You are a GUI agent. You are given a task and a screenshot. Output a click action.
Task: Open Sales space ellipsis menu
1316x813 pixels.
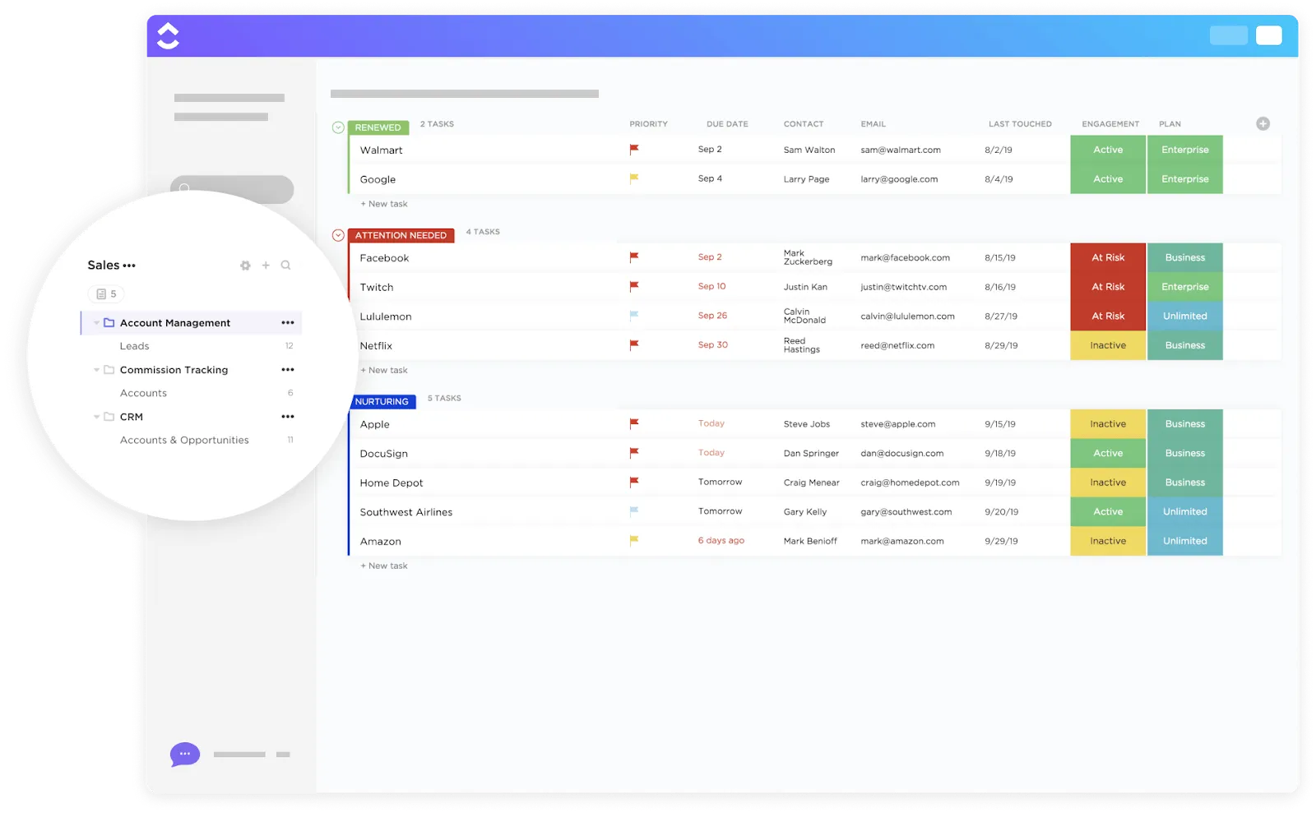(129, 266)
